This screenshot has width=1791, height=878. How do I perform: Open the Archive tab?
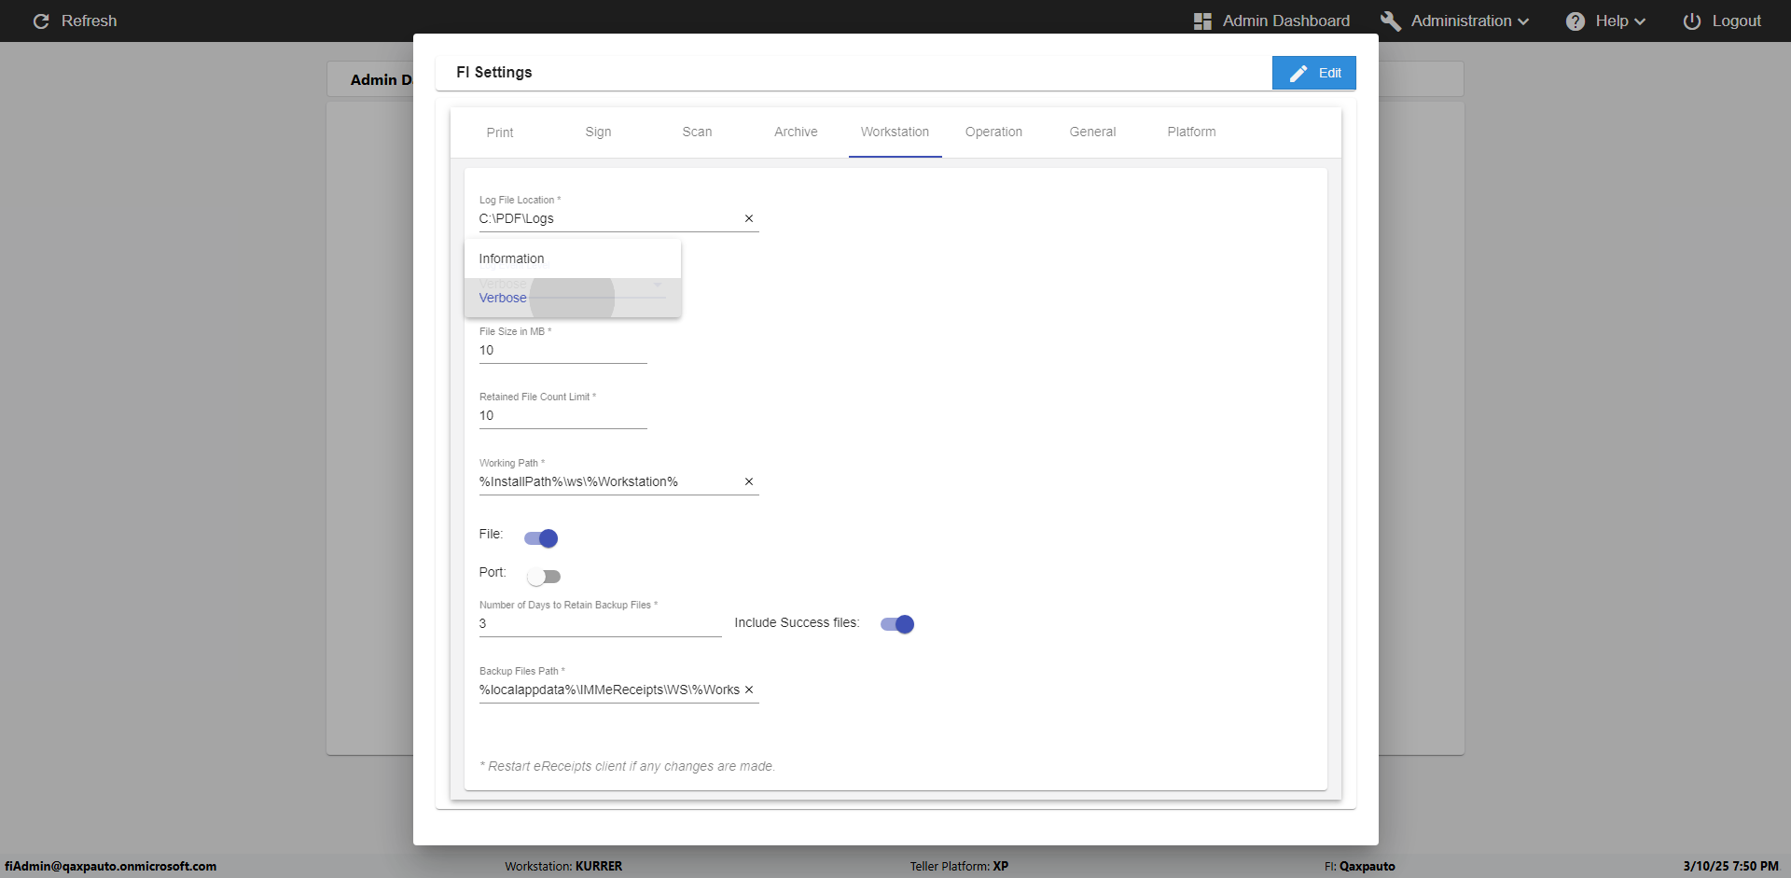pyautogui.click(x=796, y=132)
